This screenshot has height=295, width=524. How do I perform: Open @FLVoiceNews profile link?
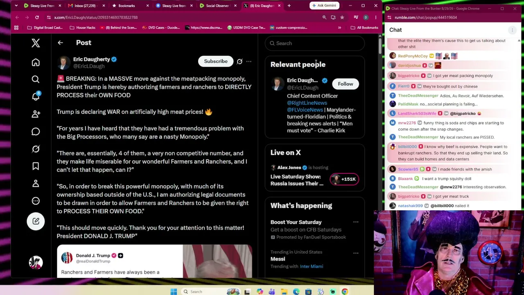(305, 110)
